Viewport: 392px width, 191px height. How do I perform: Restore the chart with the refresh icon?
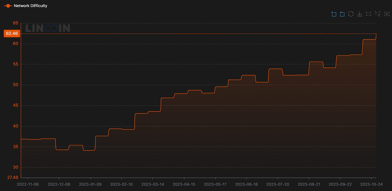coord(351,14)
